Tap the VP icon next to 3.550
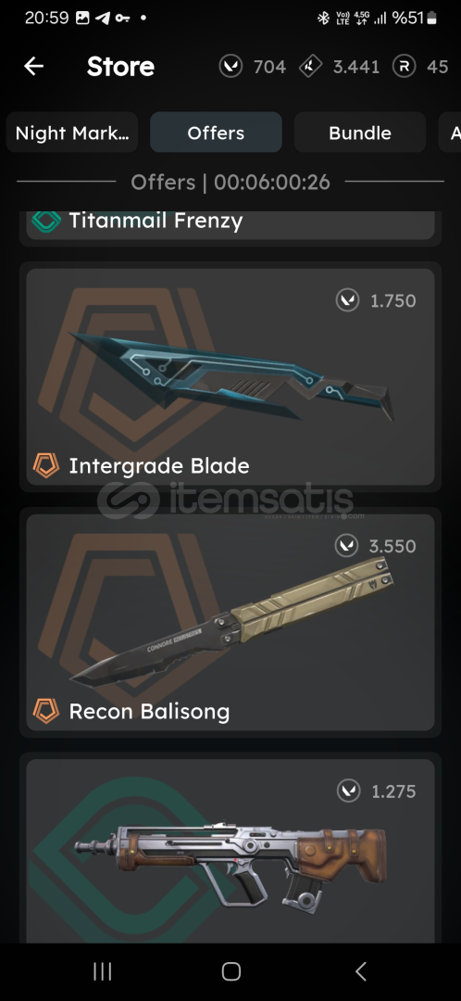Viewport: 461px width, 1001px height. click(347, 546)
